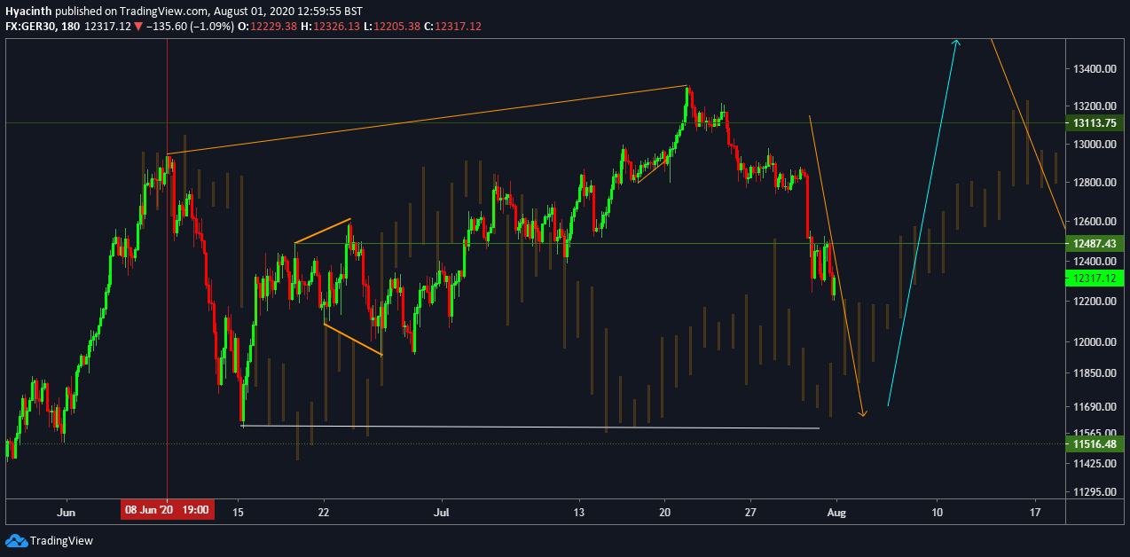Viewport: 1130px width, 557px height.
Task: Click the TradingView cloud logo icon
Action: 16,540
